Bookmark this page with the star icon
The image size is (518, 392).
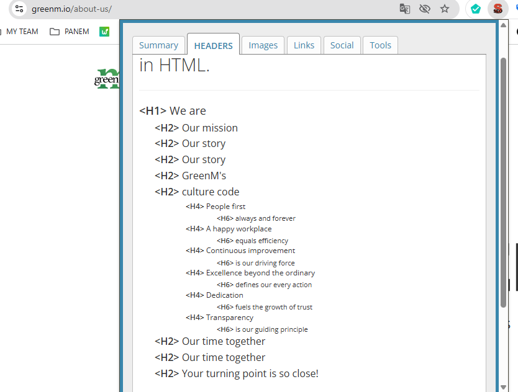click(x=445, y=9)
